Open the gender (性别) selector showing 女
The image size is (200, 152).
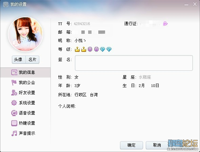76,77
